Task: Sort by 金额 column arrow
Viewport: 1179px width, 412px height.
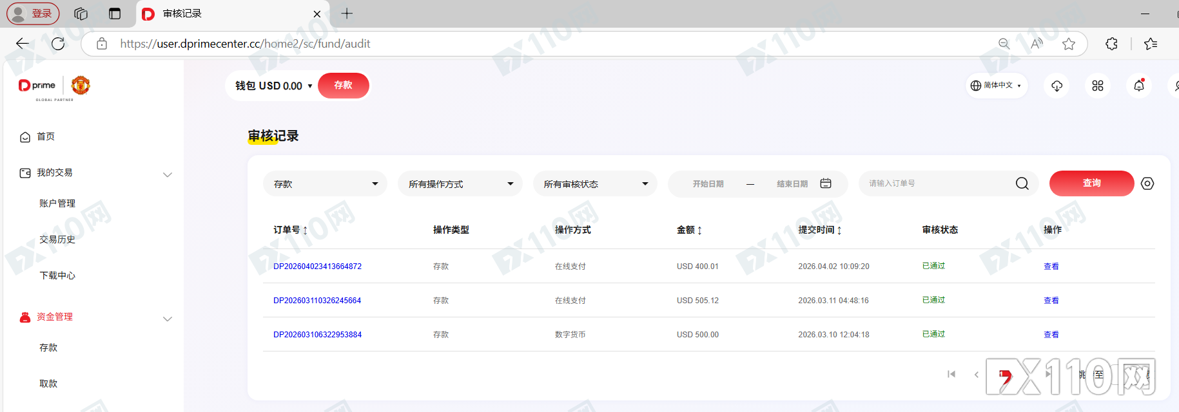Action: point(699,230)
